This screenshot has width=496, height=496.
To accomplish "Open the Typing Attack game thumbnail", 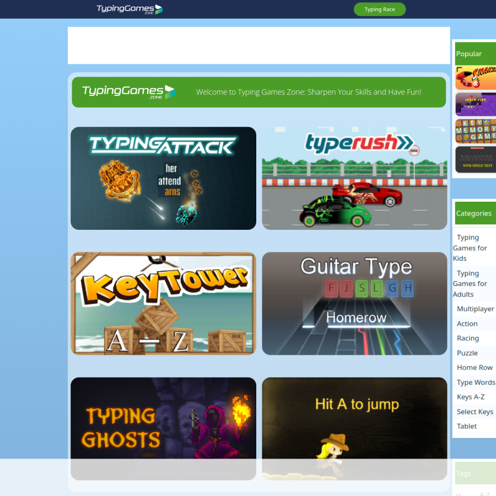I will [x=163, y=179].
